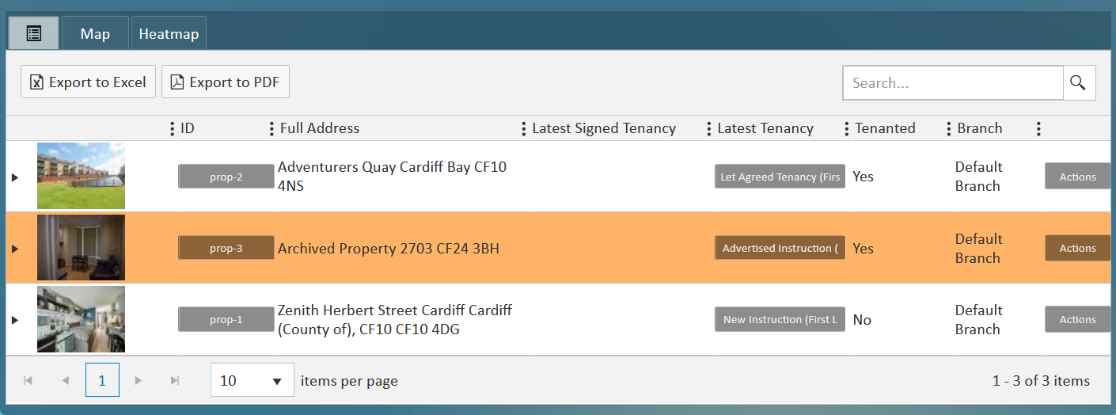Switch to the list view tab
Screen dimensions: 1116x415
[x=33, y=33]
